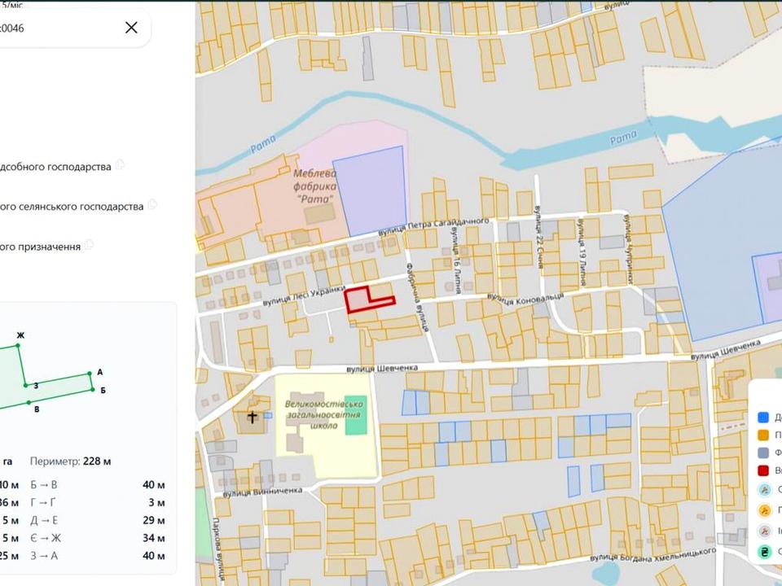Image resolution: width=782 pixels, height=586 pixels.
Task: Click the 'Є → Ж' segment row
Action: click(98, 538)
